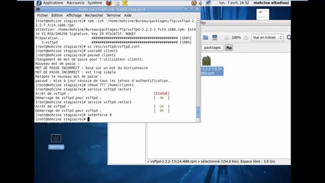Click the ÉCHOUÉ status text
The width and height of the screenshot is (325, 183).
click(161, 94)
